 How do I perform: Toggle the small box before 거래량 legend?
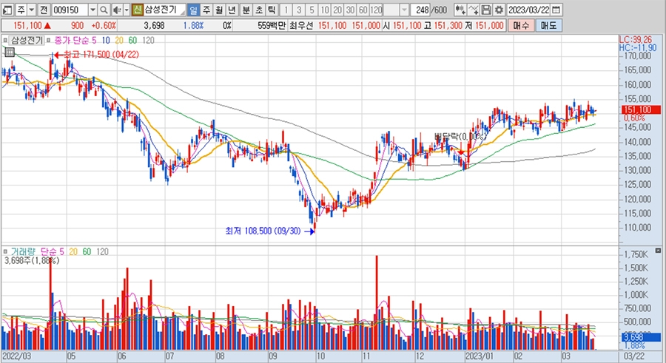5,251
